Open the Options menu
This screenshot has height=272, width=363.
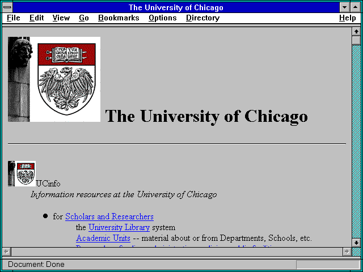pyautogui.click(x=163, y=18)
